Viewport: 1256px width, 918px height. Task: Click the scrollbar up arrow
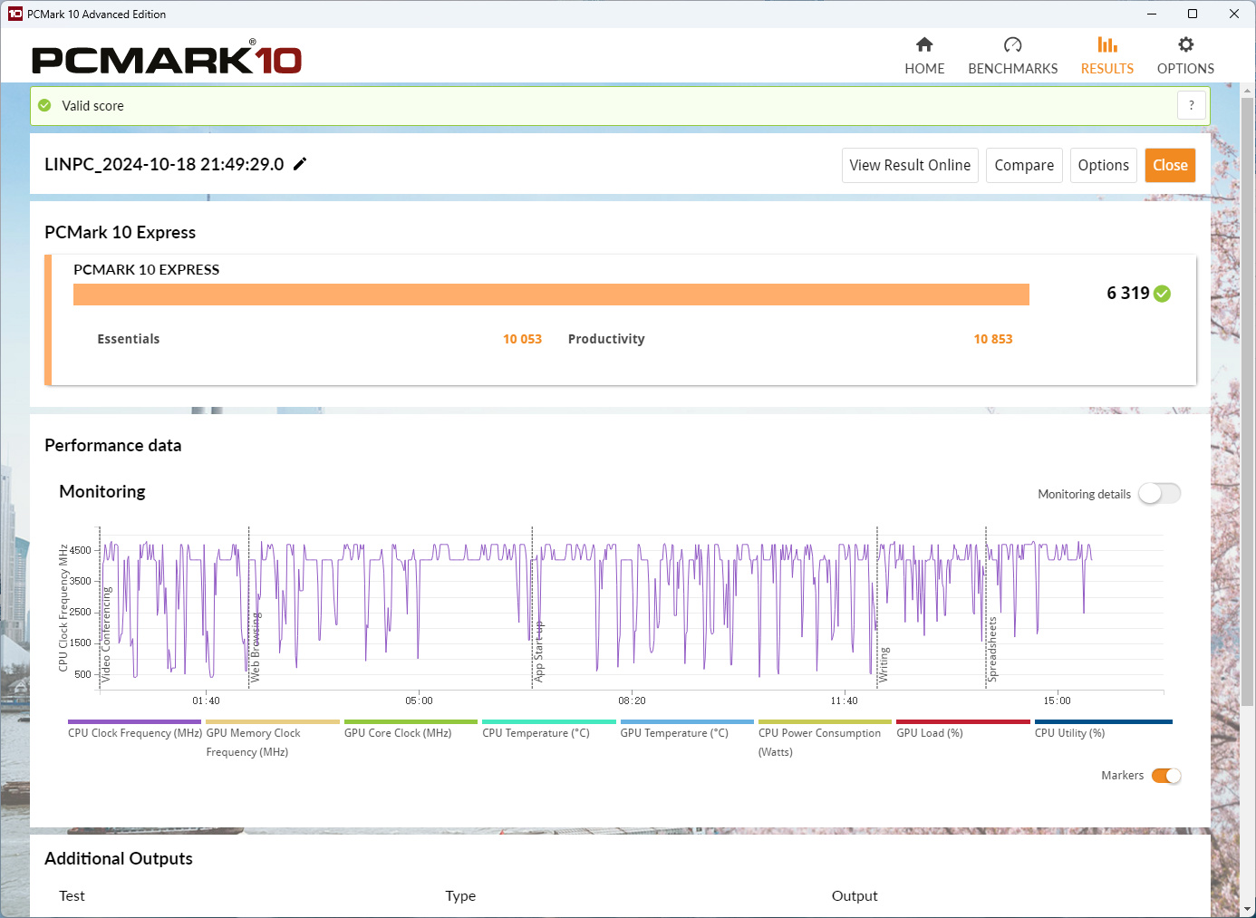1248,91
